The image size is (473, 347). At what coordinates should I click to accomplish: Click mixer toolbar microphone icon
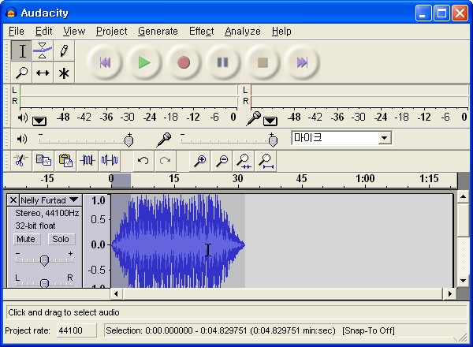[x=164, y=140]
